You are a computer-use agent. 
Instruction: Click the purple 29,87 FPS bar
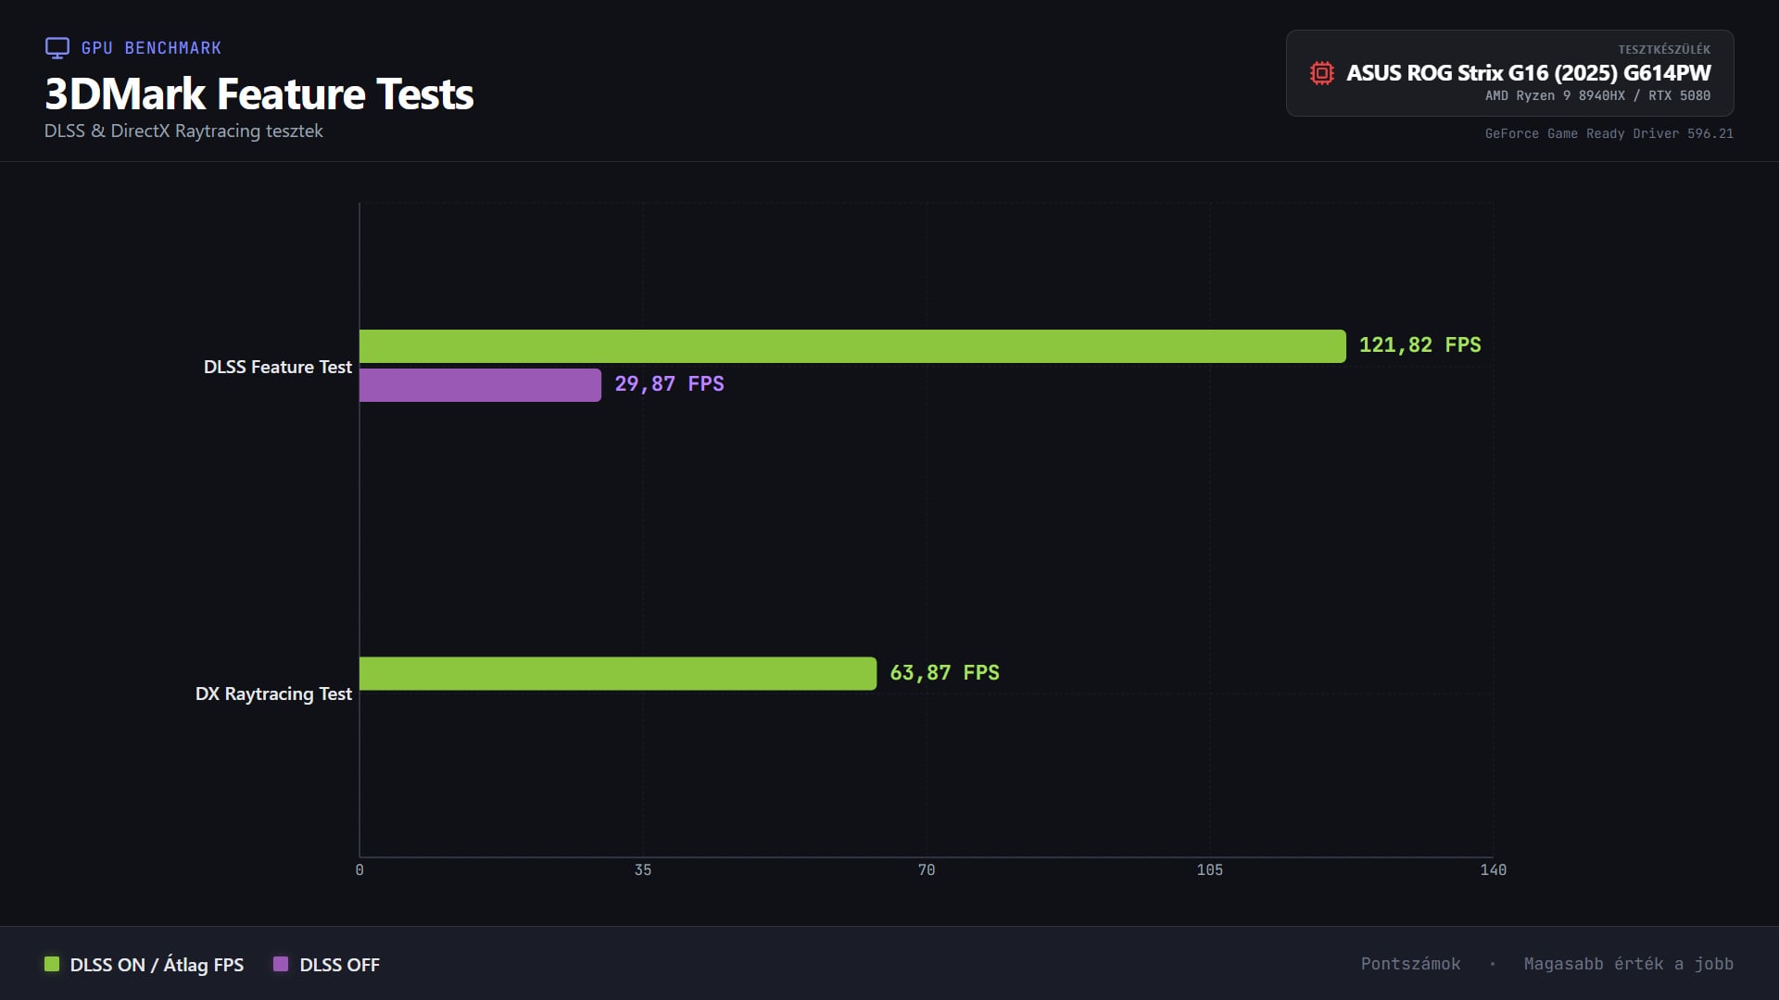(480, 385)
